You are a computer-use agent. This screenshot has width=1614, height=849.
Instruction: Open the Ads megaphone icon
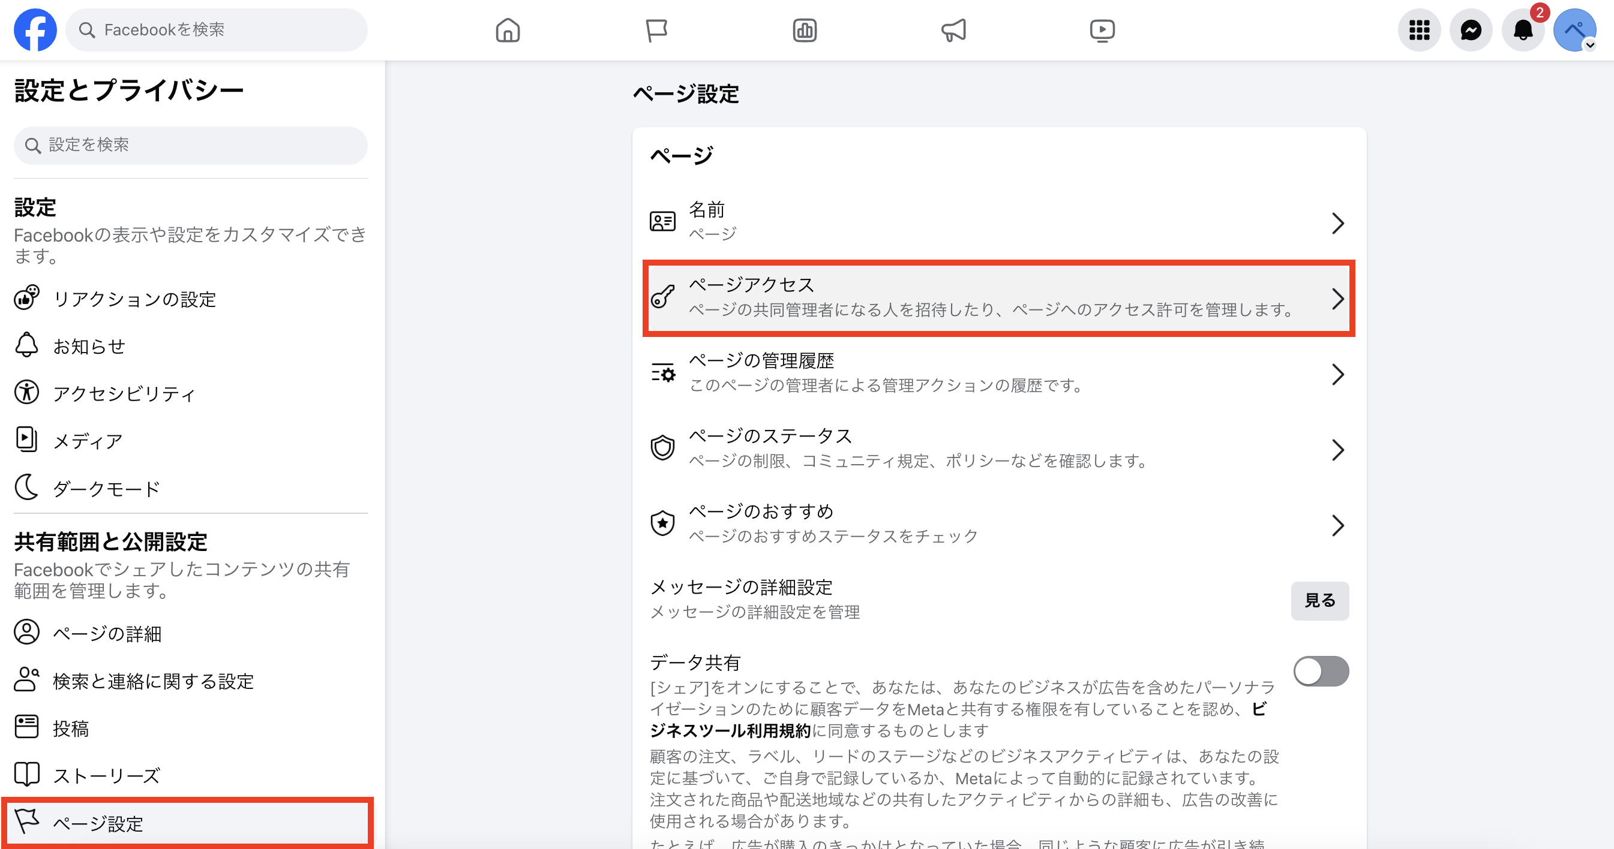[953, 29]
